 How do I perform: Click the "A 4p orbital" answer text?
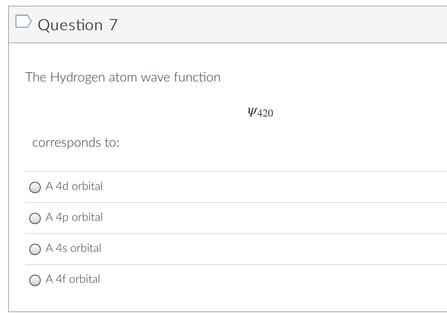(x=74, y=217)
